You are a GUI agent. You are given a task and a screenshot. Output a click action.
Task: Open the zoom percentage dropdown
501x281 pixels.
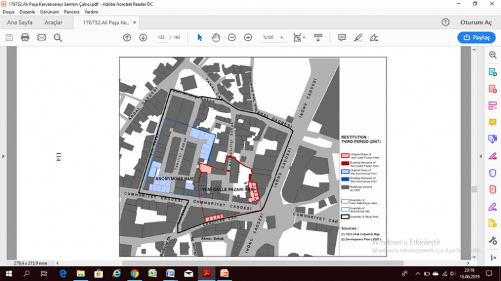(281, 38)
